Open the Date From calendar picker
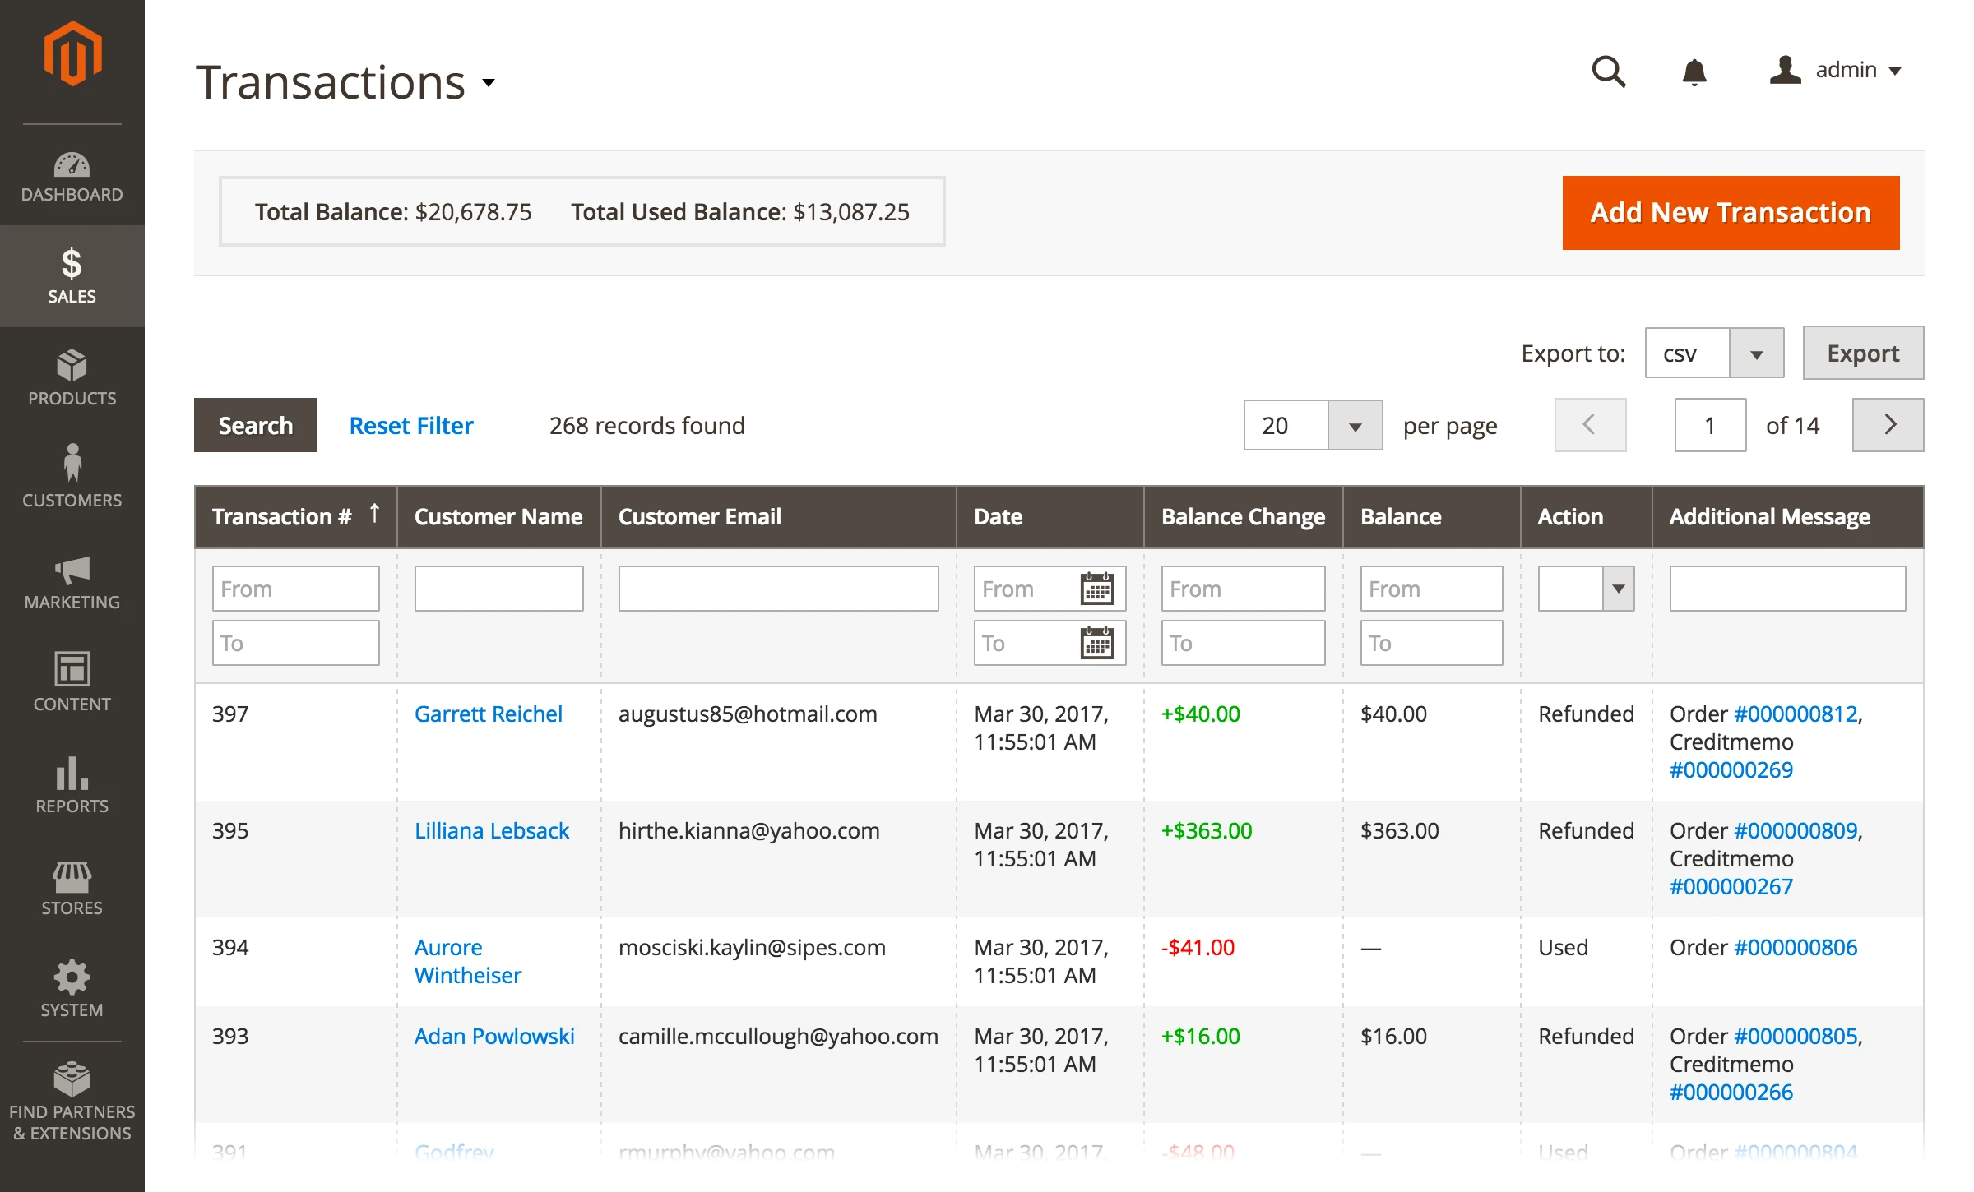 tap(1096, 589)
